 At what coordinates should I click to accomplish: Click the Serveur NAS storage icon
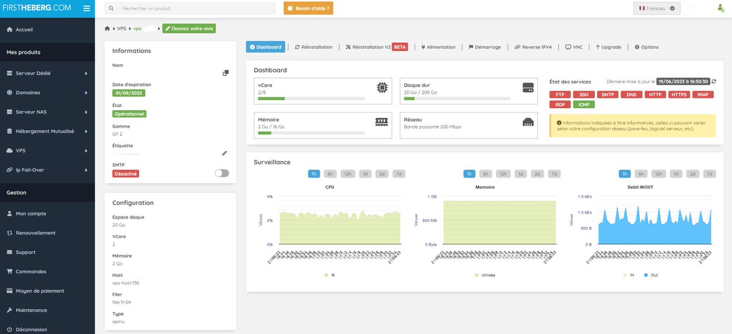point(9,112)
